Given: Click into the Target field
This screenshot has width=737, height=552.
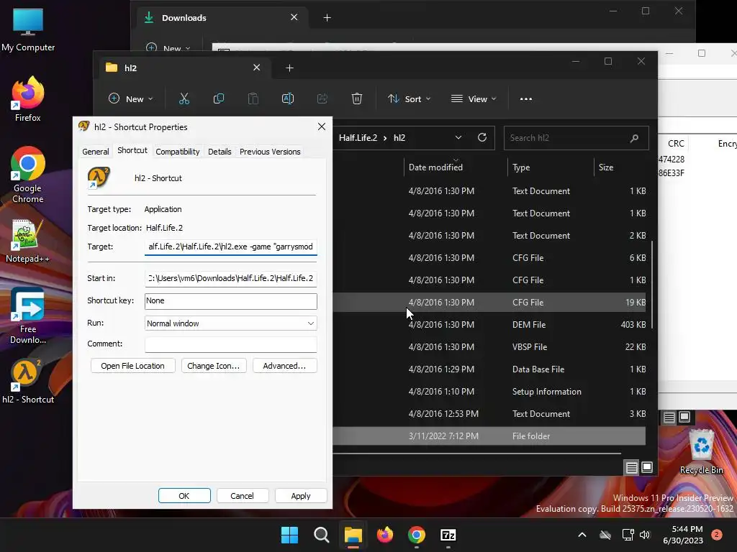Looking at the screenshot, I should [x=231, y=247].
